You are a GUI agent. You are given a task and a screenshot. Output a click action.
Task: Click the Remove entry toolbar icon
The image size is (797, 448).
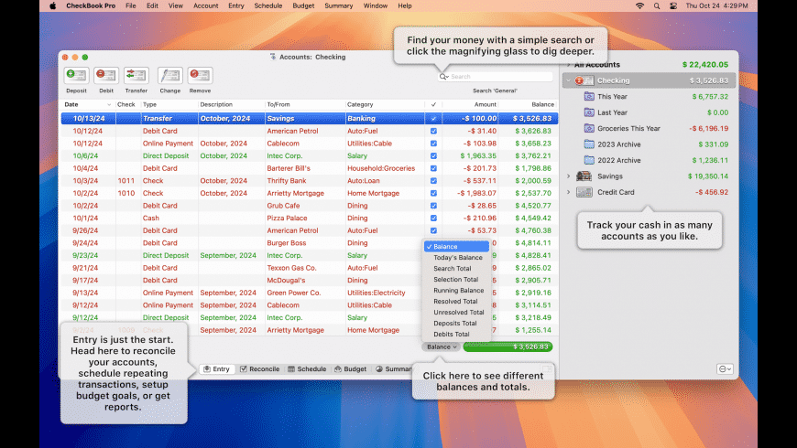[200, 76]
